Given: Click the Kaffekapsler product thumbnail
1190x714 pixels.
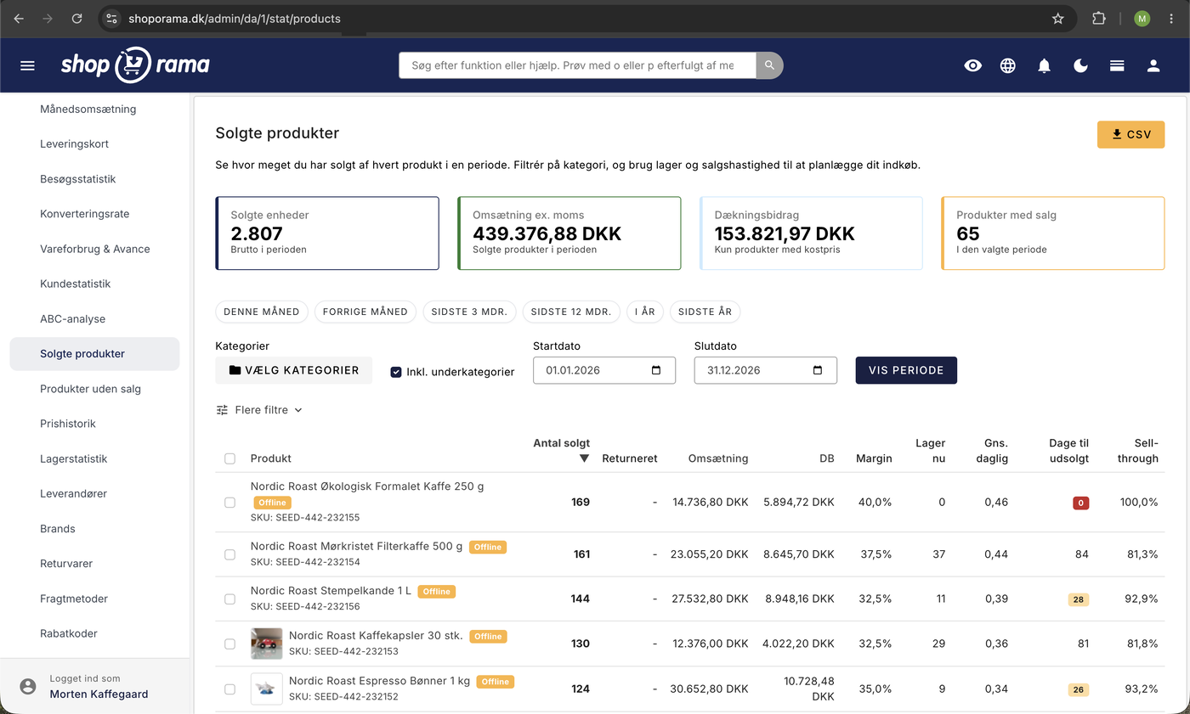Looking at the screenshot, I should [266, 644].
